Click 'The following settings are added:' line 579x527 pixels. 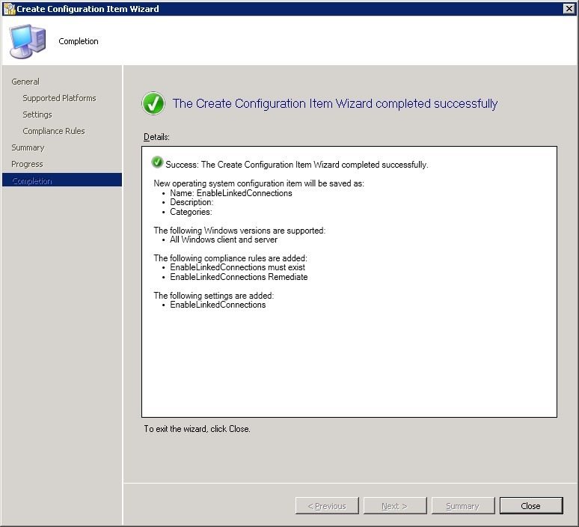(x=213, y=295)
